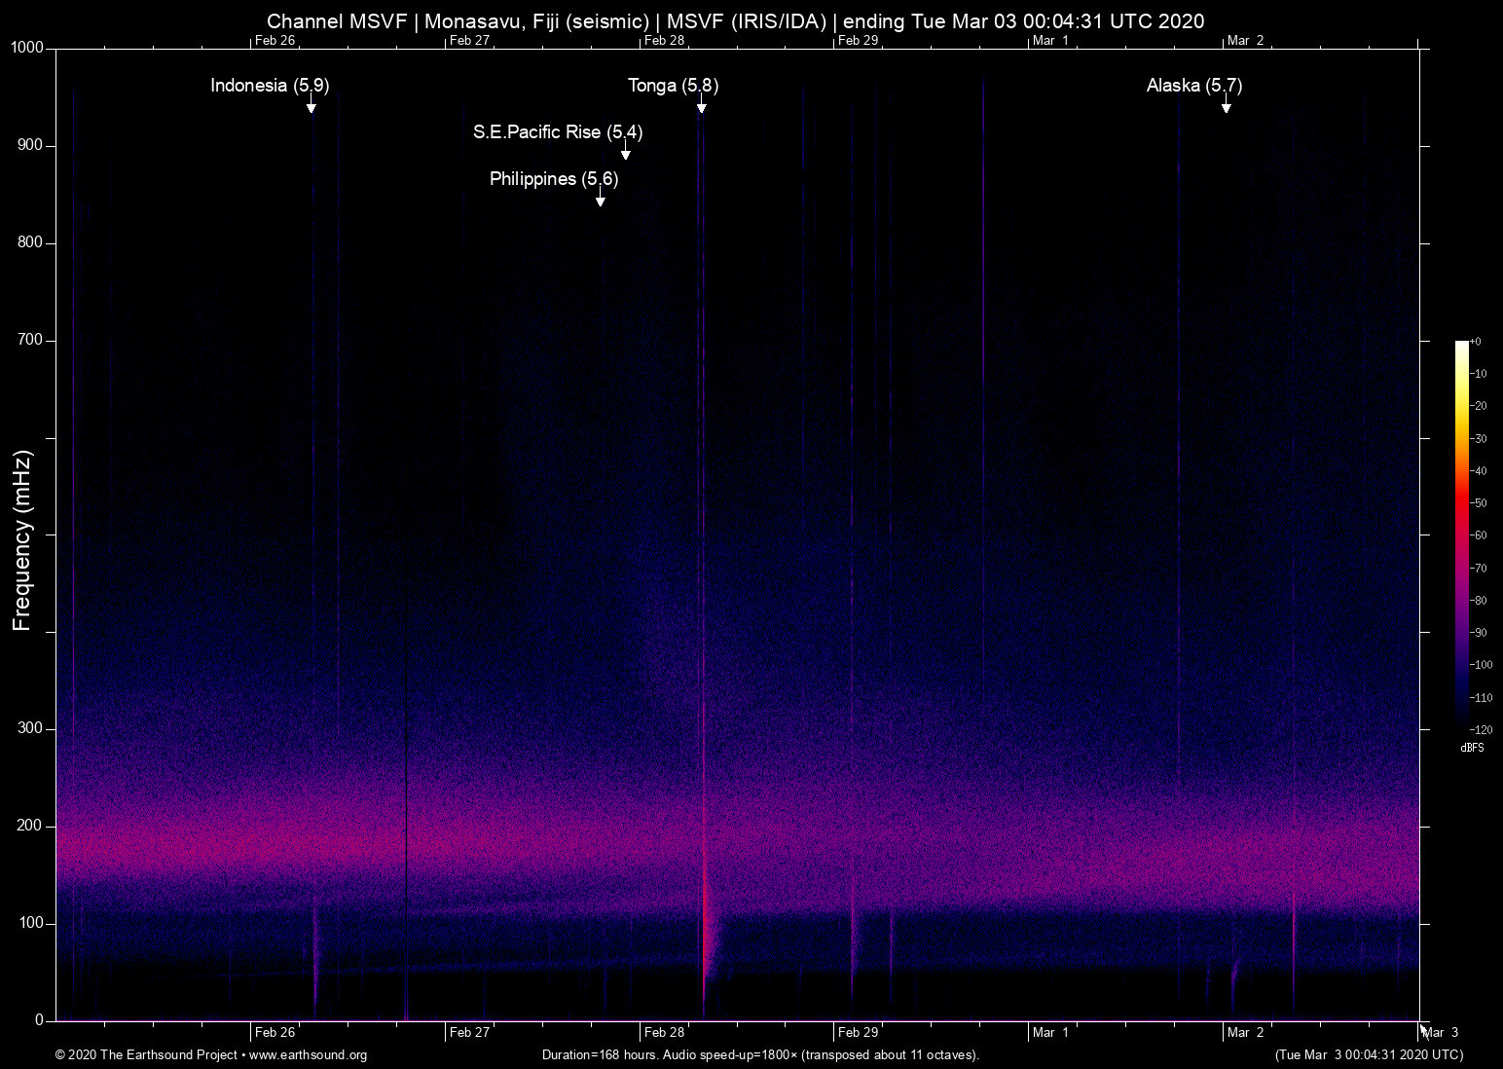Click the footer timestamp (Tue Mar 3 00:04:31 2020 UTC)
This screenshot has height=1069, width=1503.
coord(1369,1055)
